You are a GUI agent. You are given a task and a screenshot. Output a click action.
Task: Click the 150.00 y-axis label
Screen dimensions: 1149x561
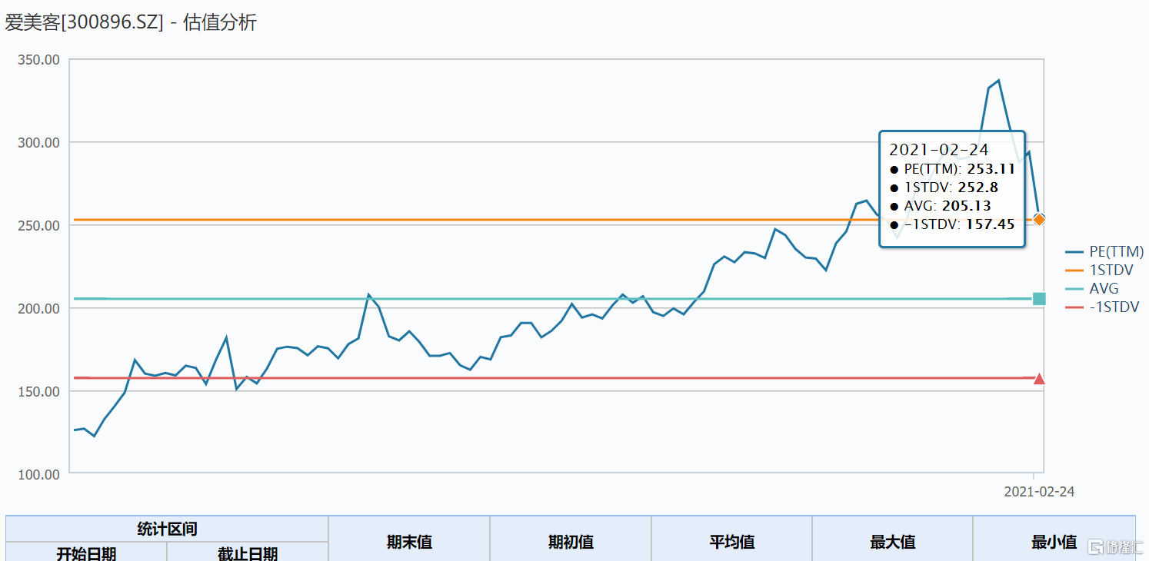click(x=38, y=391)
